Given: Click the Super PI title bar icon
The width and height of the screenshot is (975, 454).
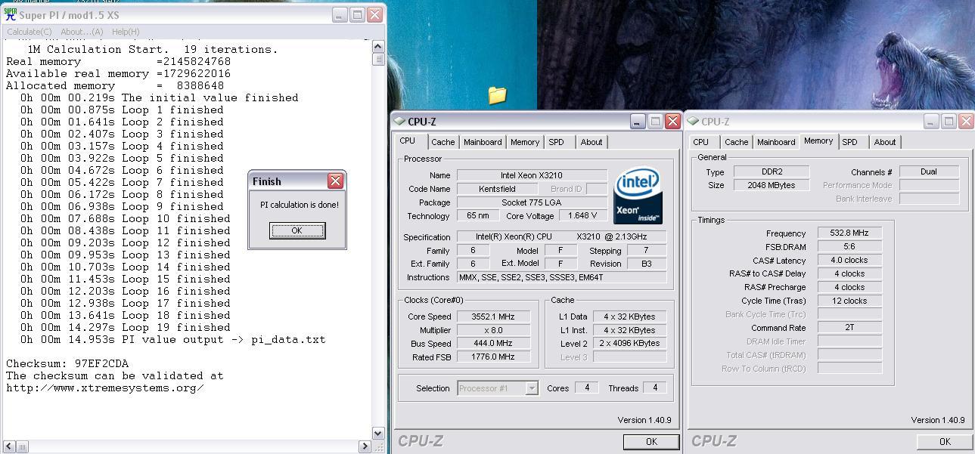Looking at the screenshot, I should pos(10,14).
